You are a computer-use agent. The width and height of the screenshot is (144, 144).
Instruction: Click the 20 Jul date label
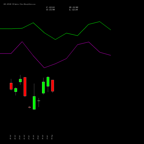10,137
